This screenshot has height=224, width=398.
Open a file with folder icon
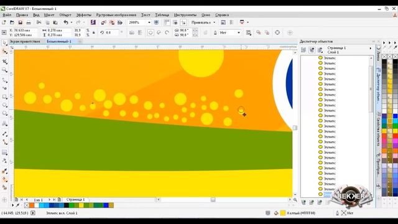click(x=12, y=22)
